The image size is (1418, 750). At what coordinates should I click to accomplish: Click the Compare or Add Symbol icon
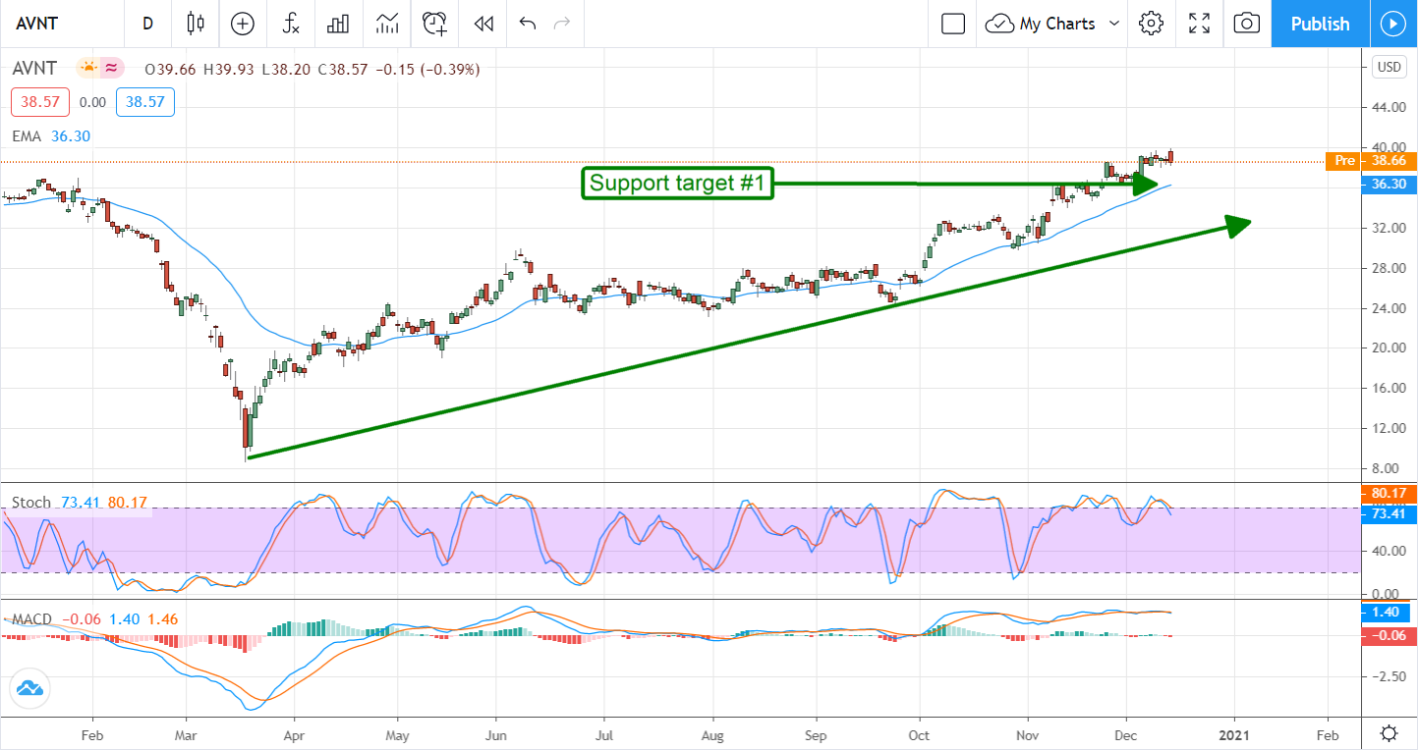242,24
